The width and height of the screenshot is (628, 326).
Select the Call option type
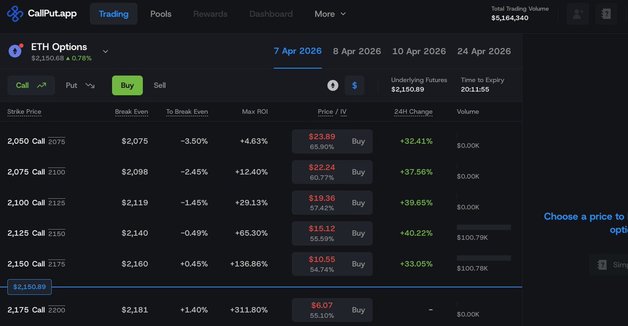(x=31, y=85)
